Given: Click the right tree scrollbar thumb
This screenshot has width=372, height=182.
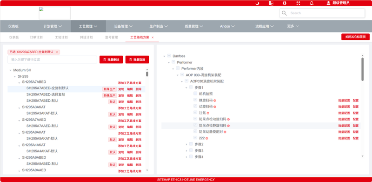Looking at the screenshot, I should tap(363, 69).
